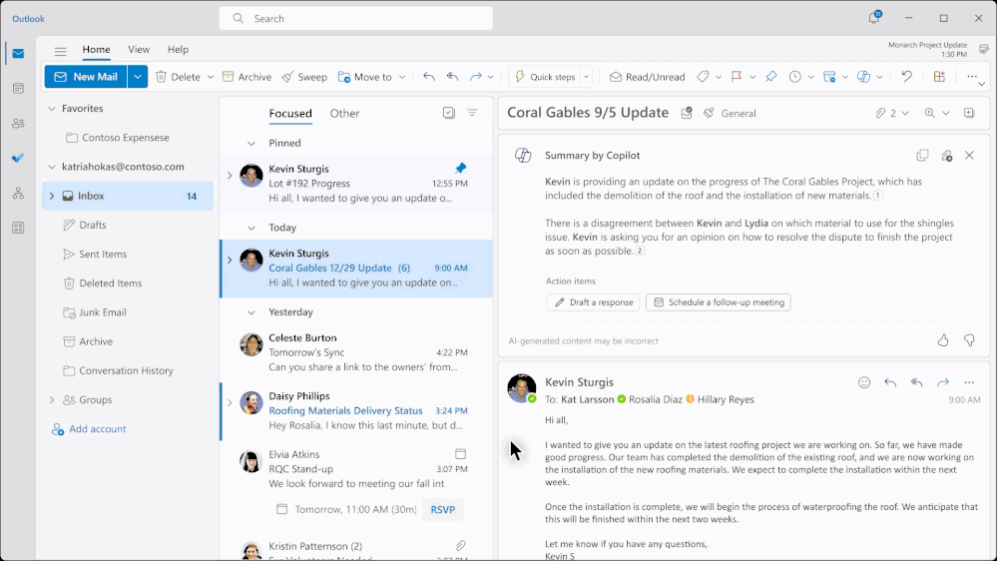Switch to the Home ribbon tab
This screenshot has width=997, height=561.
pos(96,50)
